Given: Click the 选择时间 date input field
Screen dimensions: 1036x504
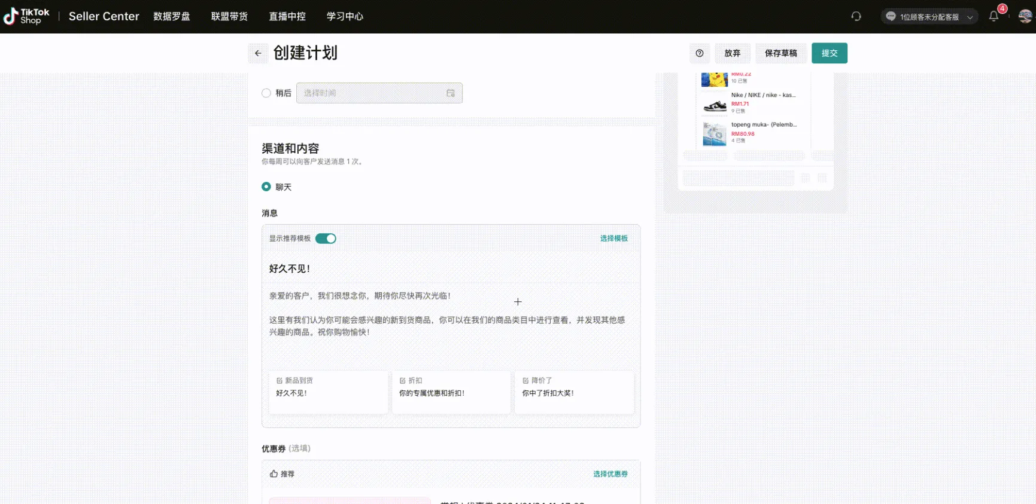Looking at the screenshot, I should [x=379, y=93].
